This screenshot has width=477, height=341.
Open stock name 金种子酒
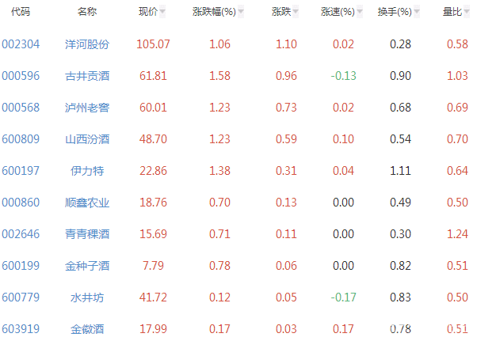87,266
